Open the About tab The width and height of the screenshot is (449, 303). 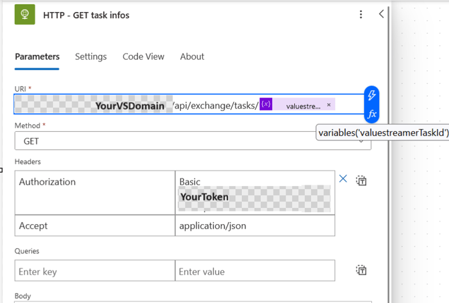(192, 57)
